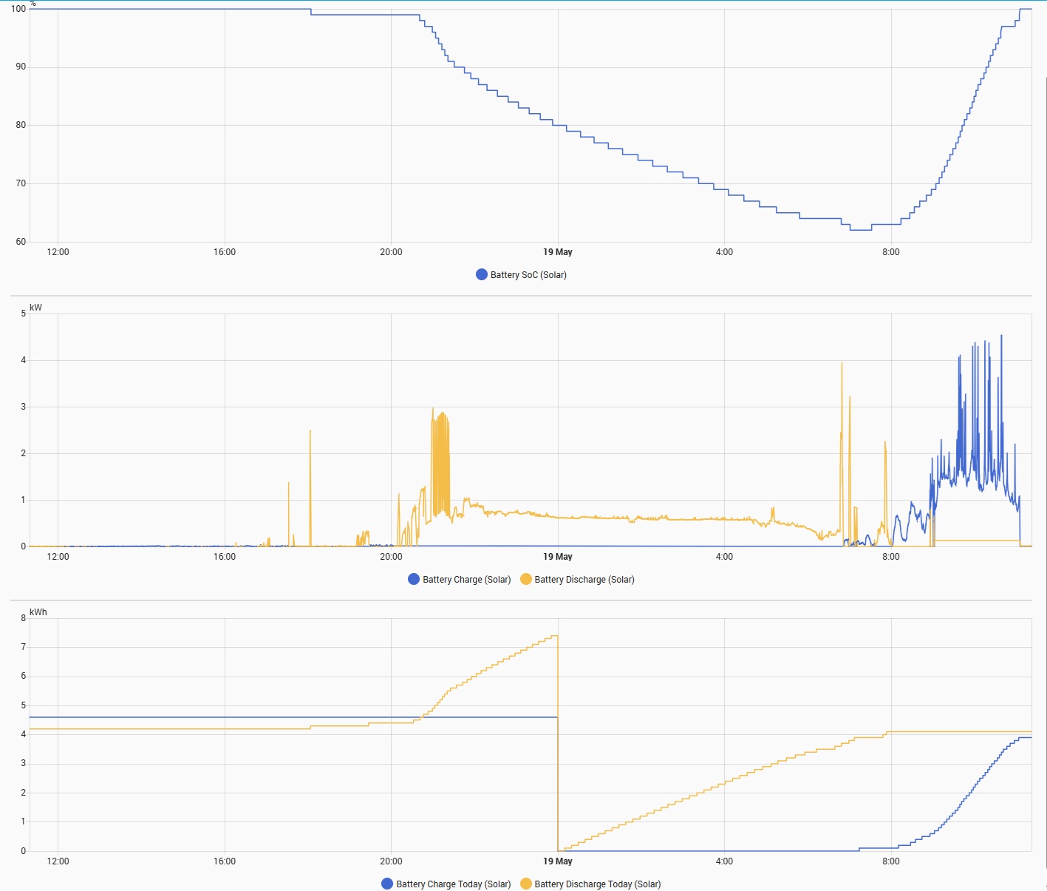
Task: Click the 20:00 axis label under SoC chart
Action: [x=391, y=252]
